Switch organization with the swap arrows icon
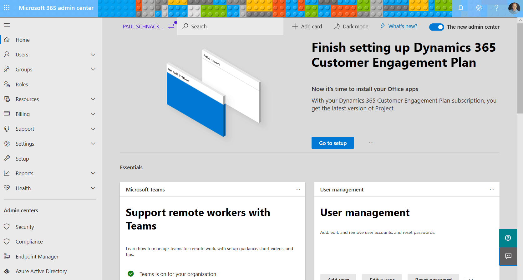 pos(171,27)
